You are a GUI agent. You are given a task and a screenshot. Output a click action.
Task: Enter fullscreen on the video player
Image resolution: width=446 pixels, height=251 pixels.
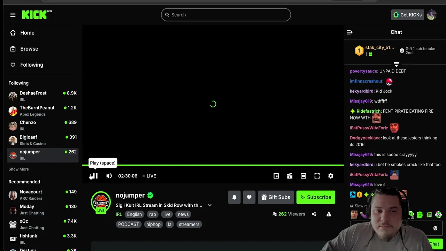317,176
